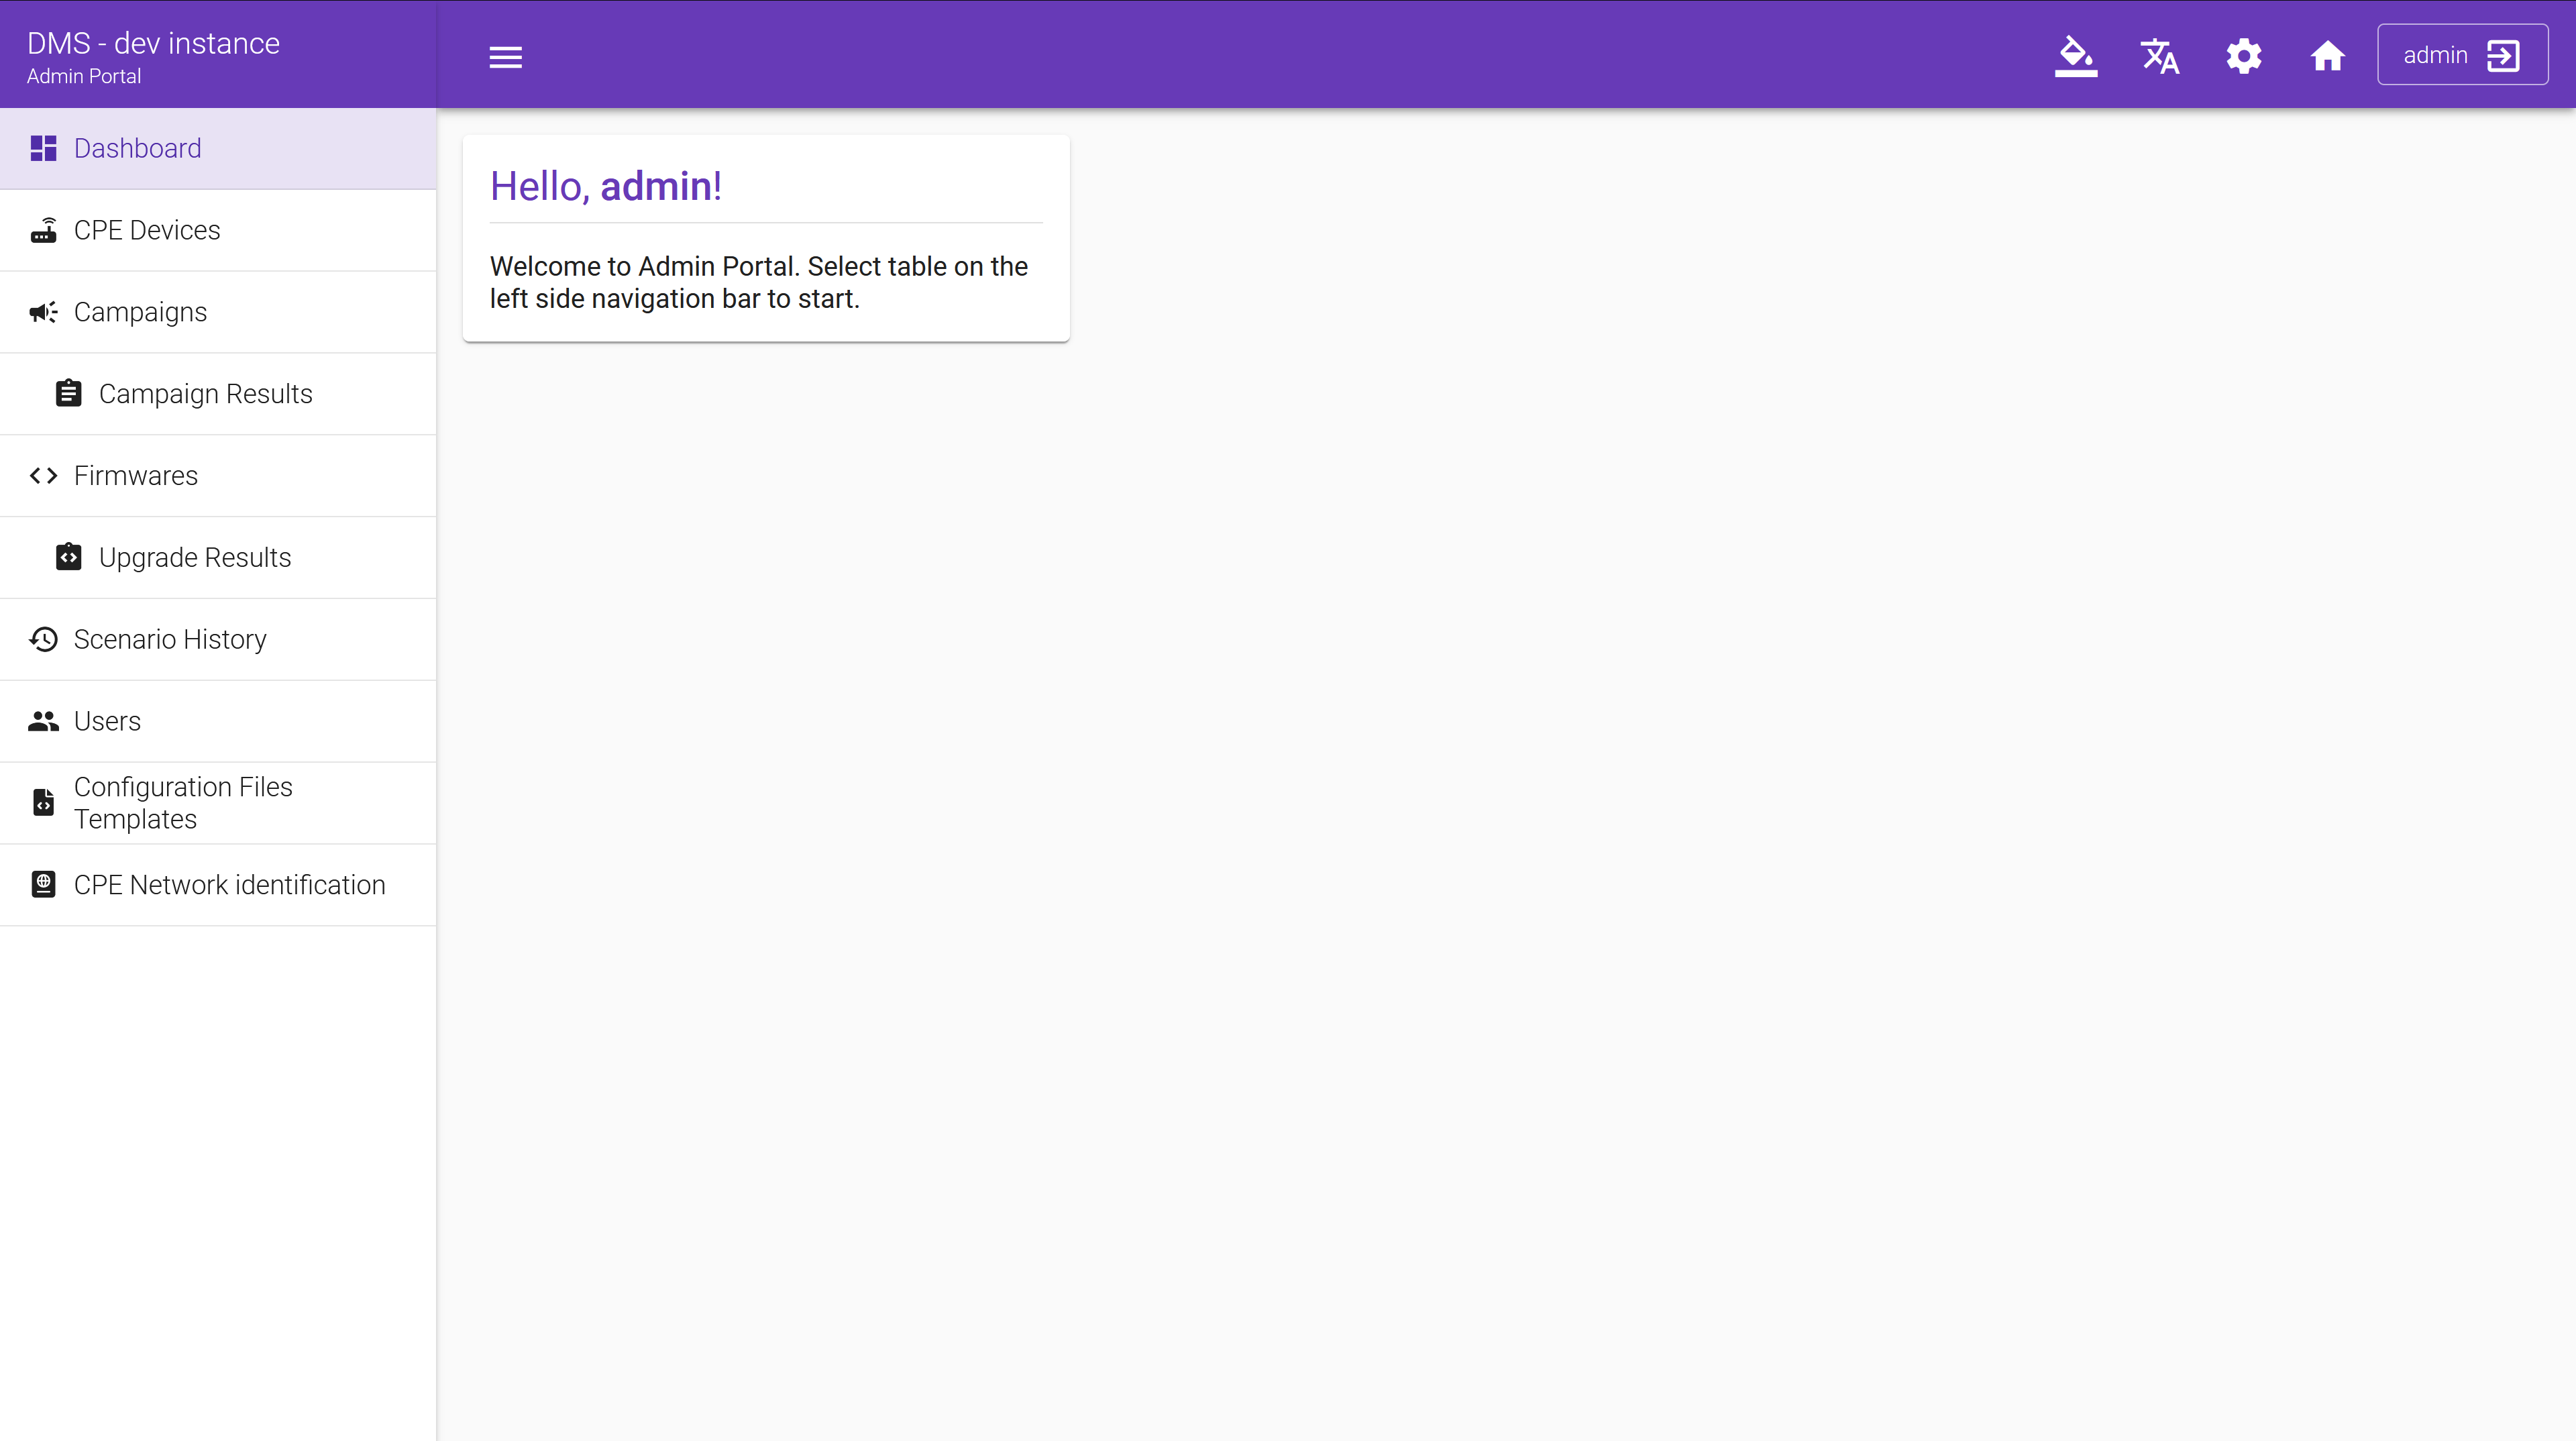The image size is (2576, 1441).
Task: Log out using the admin button
Action: tap(2461, 55)
